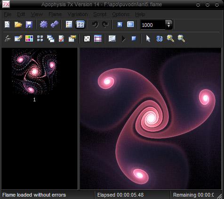Image resolution: width=224 pixels, height=199 pixels.
Task: Open the gradient color palette icon
Action: (29, 39)
